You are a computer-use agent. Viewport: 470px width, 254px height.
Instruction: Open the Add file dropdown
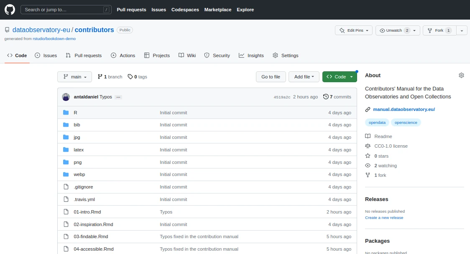[x=304, y=77]
